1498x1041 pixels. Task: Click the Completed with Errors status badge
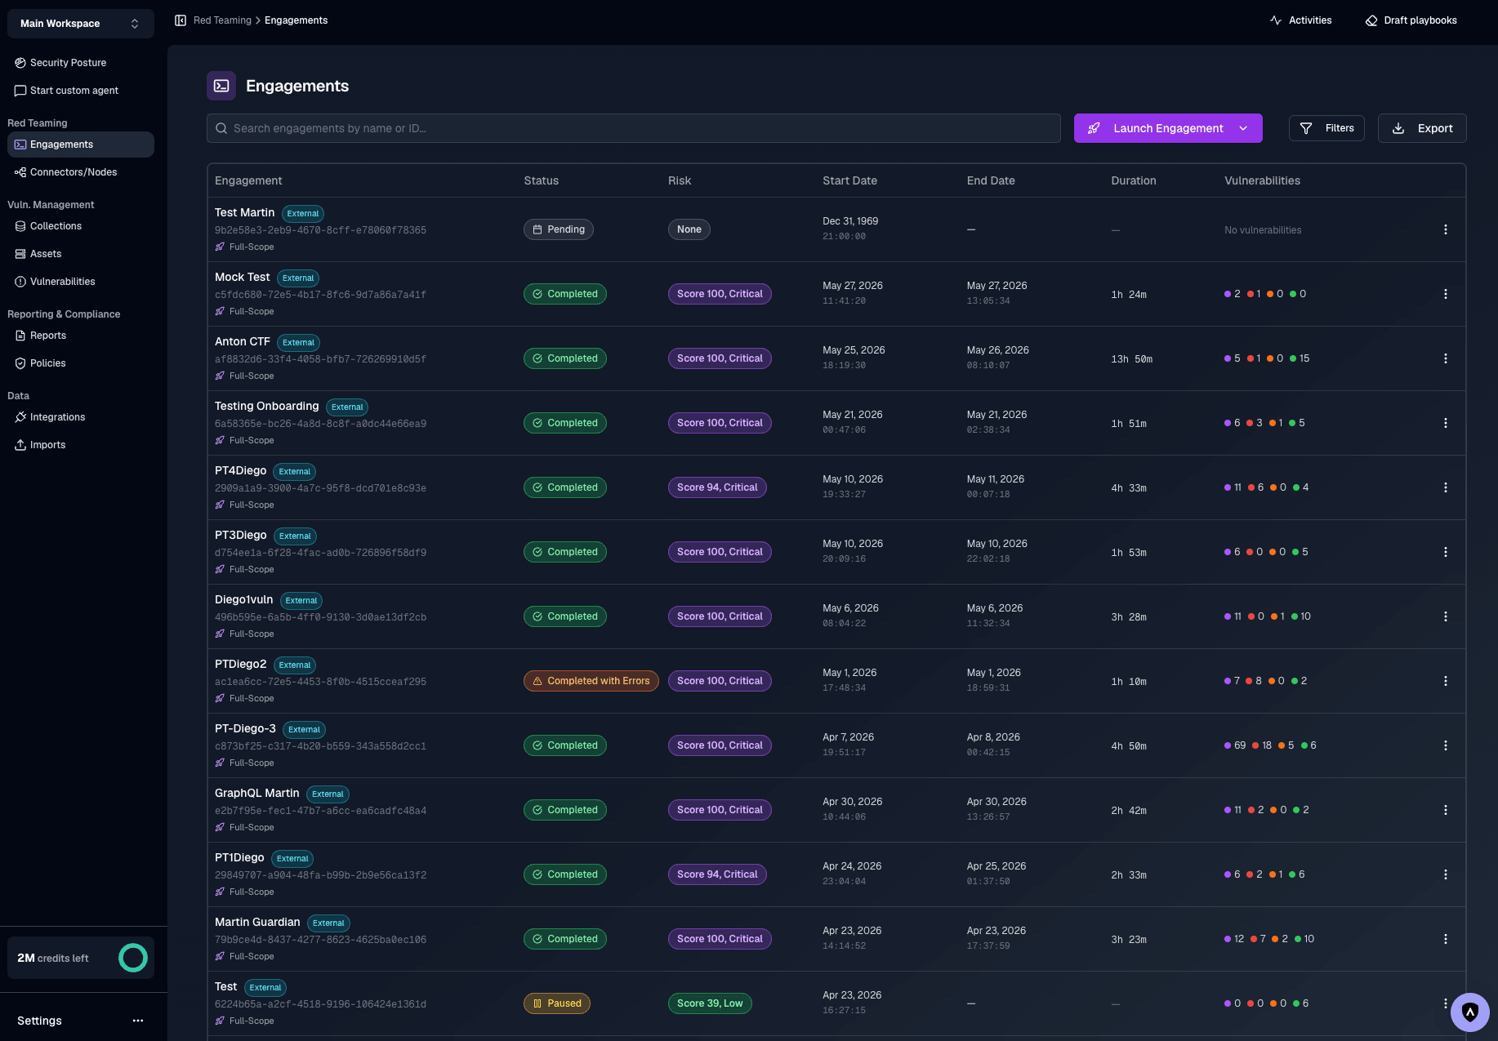pos(591,681)
